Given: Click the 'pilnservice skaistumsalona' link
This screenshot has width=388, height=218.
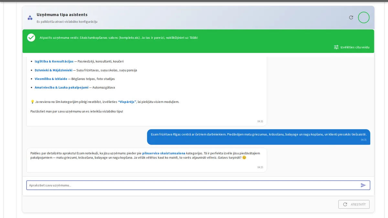Looking at the screenshot, I should coord(164,153).
